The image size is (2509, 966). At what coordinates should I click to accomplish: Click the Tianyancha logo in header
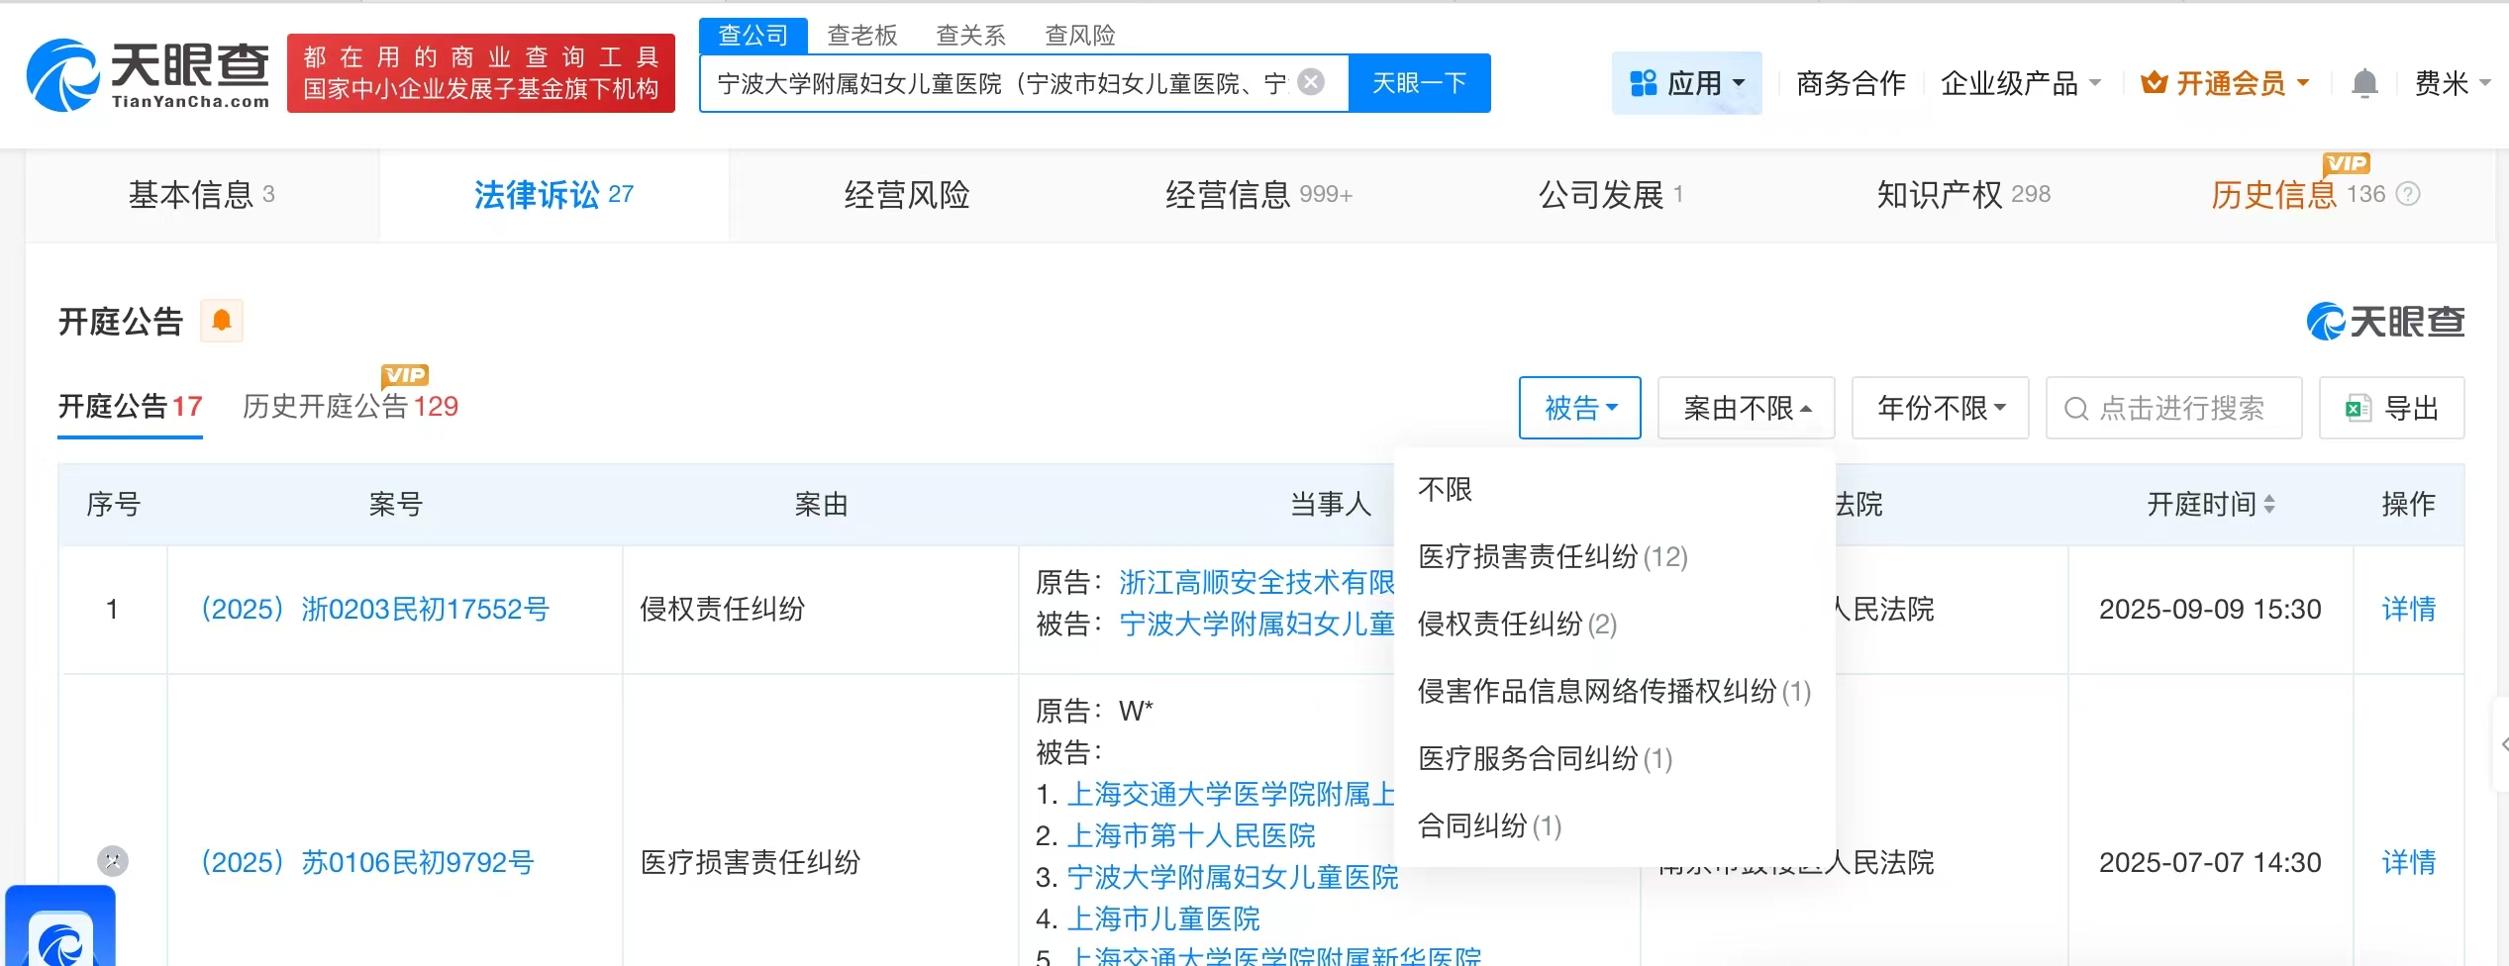(149, 75)
